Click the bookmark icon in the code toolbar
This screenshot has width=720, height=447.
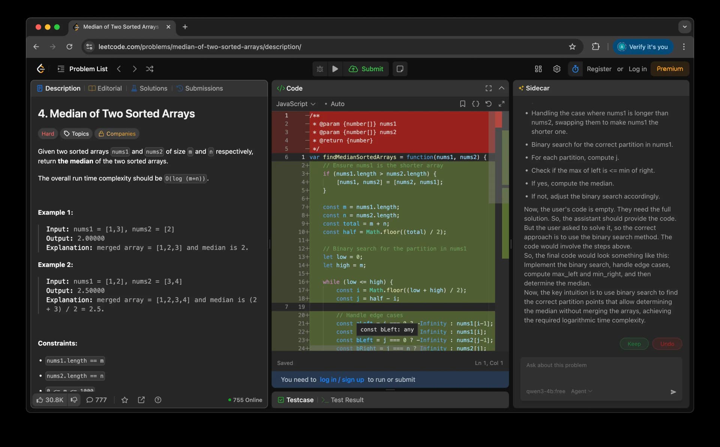click(x=462, y=104)
